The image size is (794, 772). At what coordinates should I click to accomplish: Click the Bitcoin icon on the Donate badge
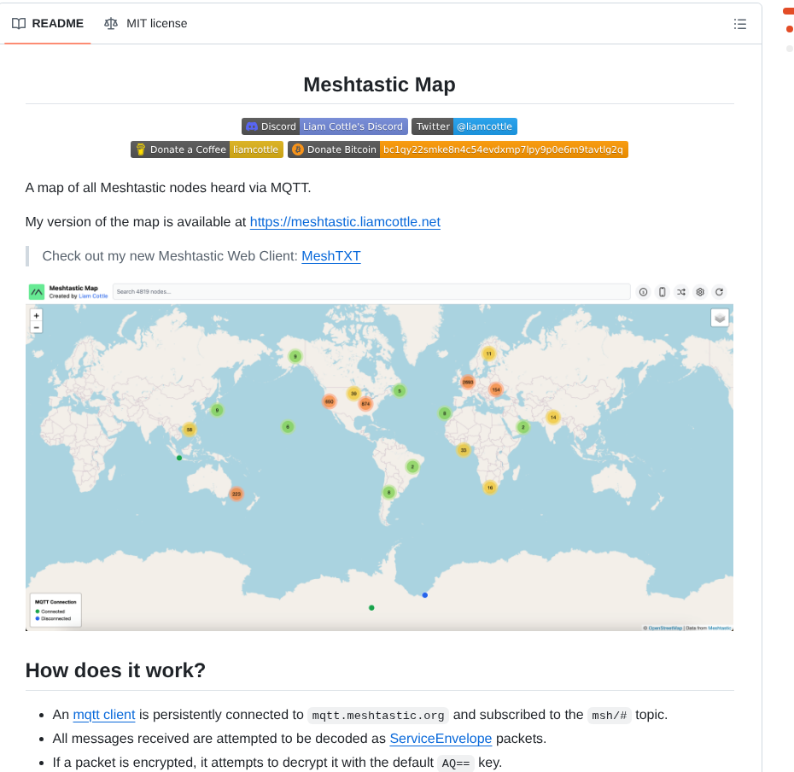click(297, 149)
